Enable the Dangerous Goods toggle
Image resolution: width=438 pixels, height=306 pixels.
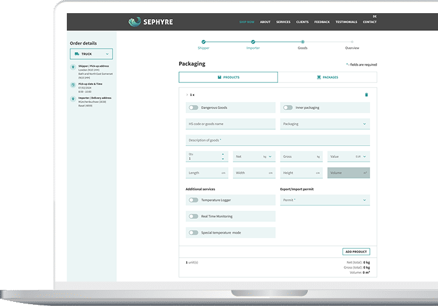(x=193, y=108)
